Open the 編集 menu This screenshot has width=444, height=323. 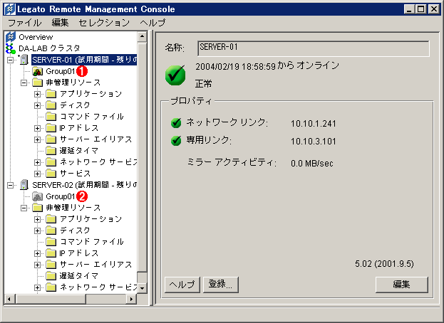[60, 23]
